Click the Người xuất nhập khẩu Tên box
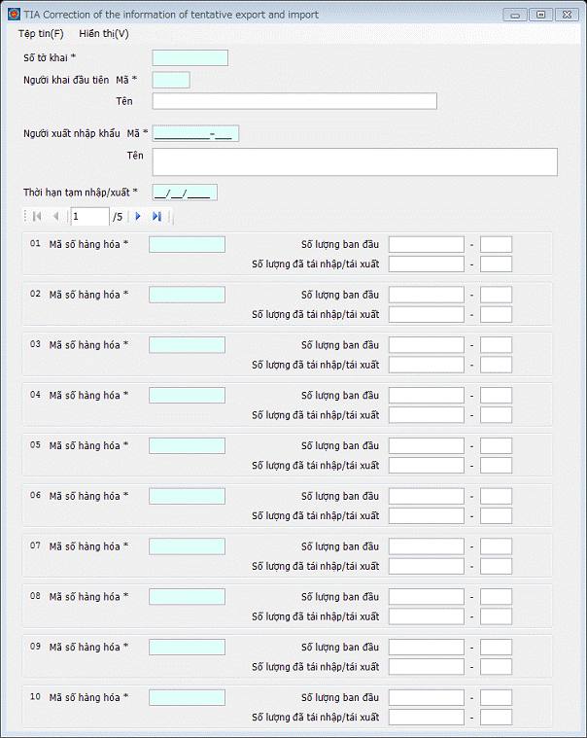Screen dimensions: 587x738 [x=355, y=162]
